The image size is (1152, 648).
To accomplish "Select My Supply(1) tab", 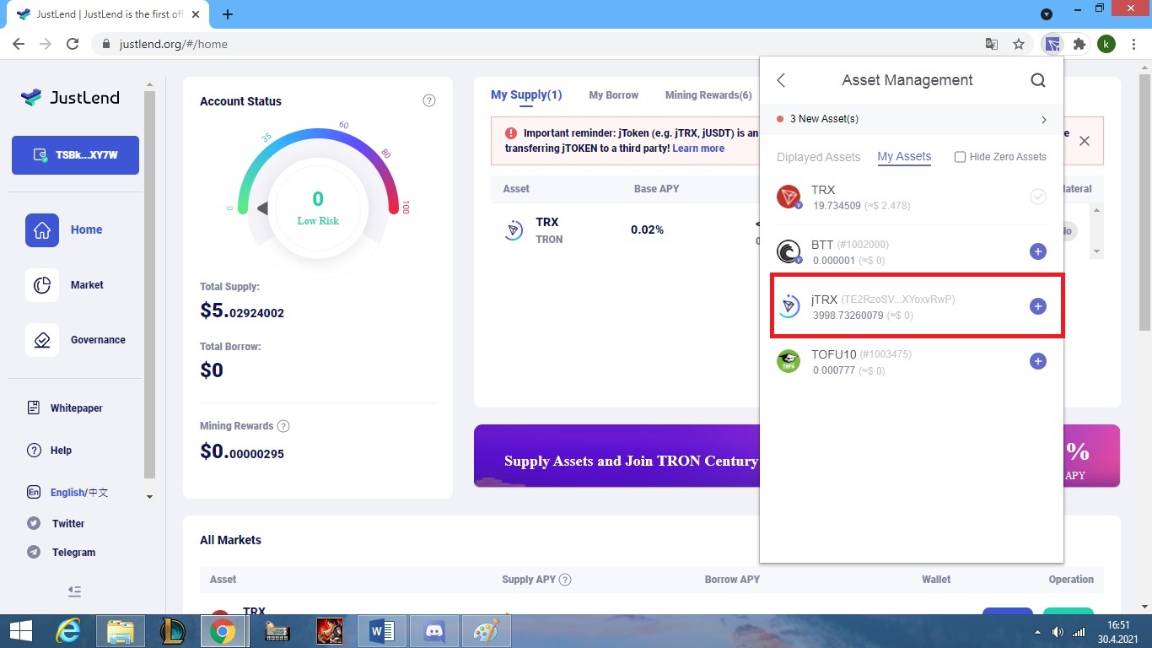I will [x=526, y=95].
